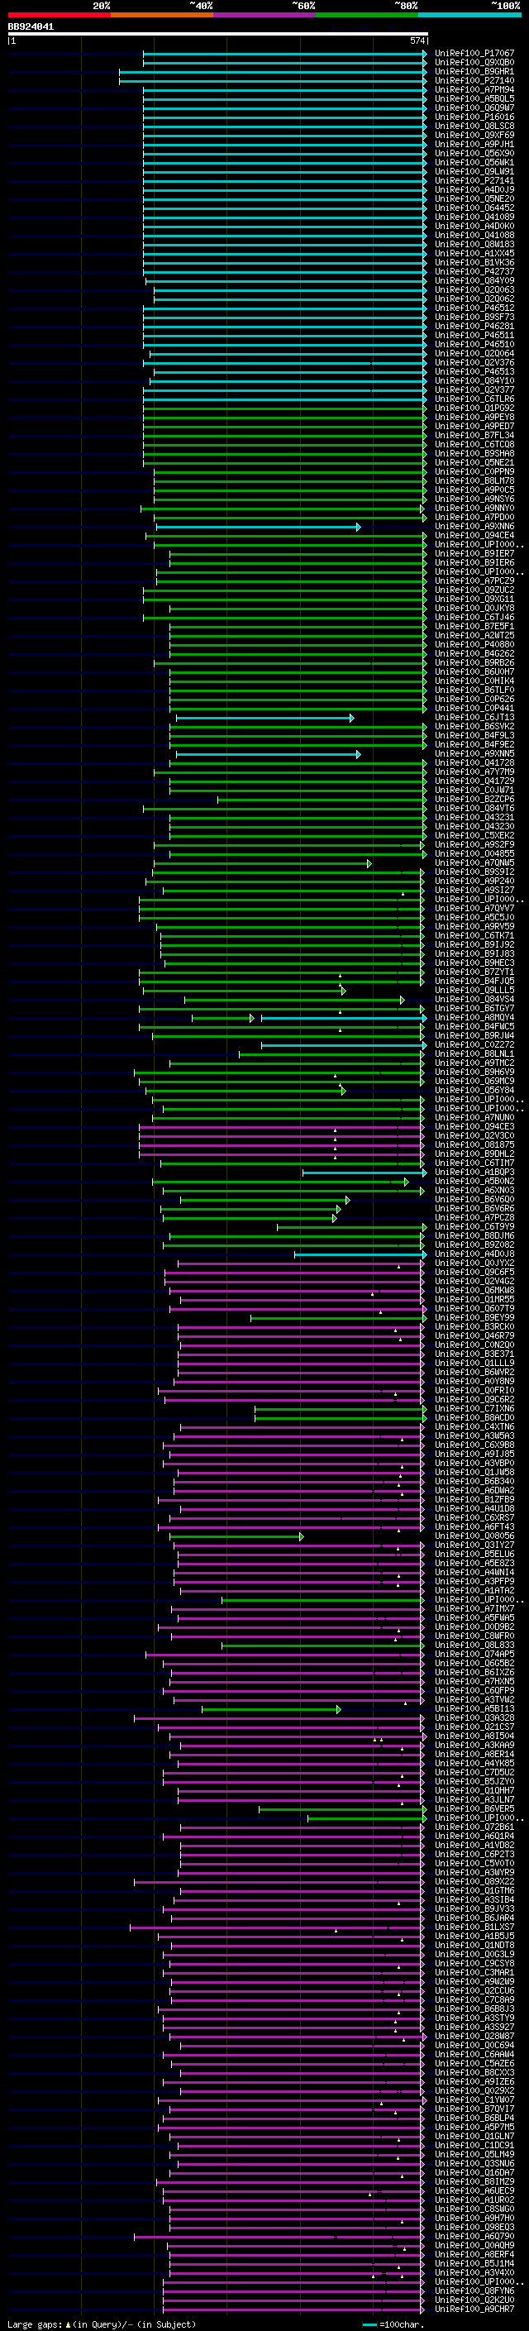Select the UniRef100_A9PEY8 label

click(474, 417)
